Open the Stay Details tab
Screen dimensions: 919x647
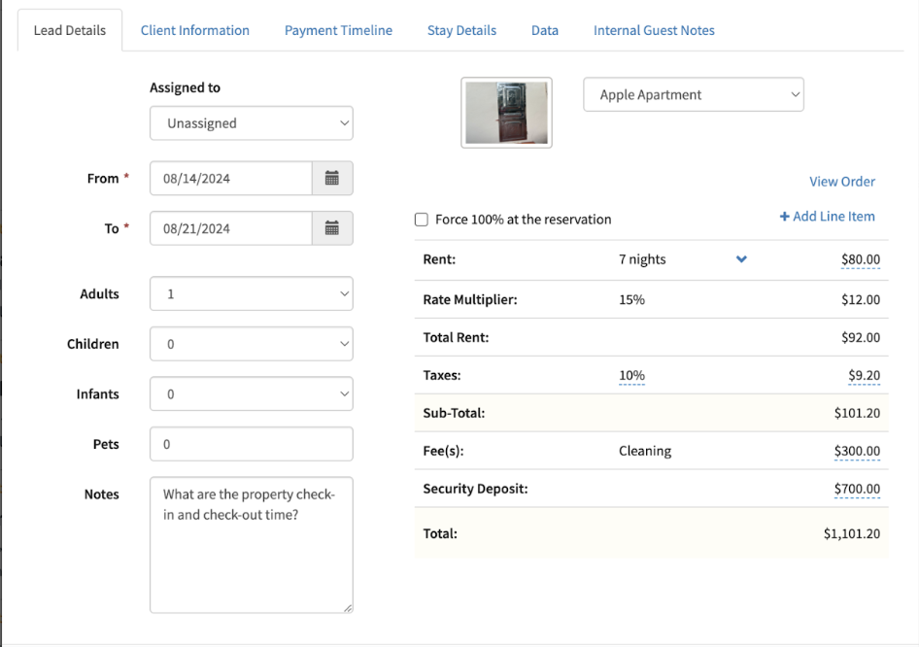[461, 30]
